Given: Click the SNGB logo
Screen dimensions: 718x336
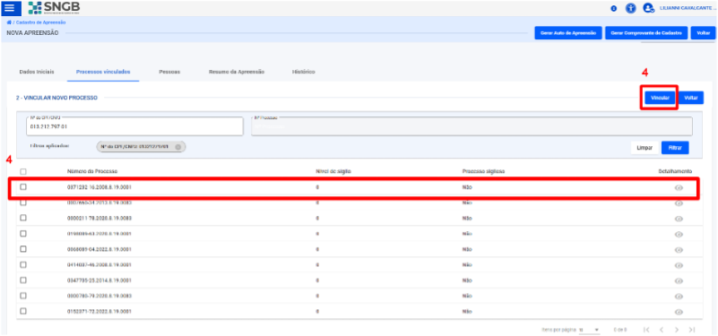Looking at the screenshot, I should click(54, 8).
